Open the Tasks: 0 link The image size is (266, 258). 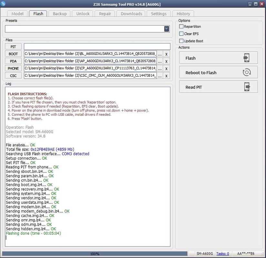pos(222,253)
